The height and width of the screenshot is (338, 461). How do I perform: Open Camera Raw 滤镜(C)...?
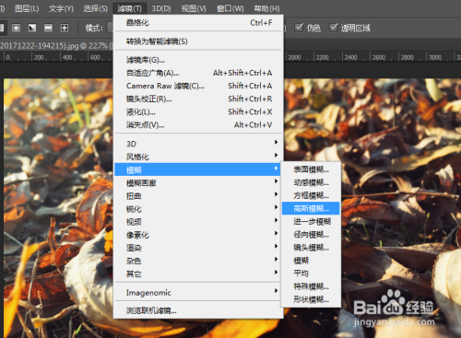coord(198,86)
